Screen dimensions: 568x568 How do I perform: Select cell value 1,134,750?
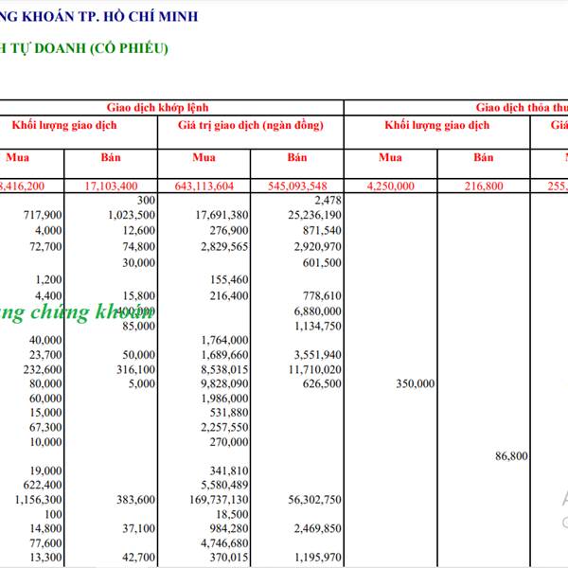[318, 326]
